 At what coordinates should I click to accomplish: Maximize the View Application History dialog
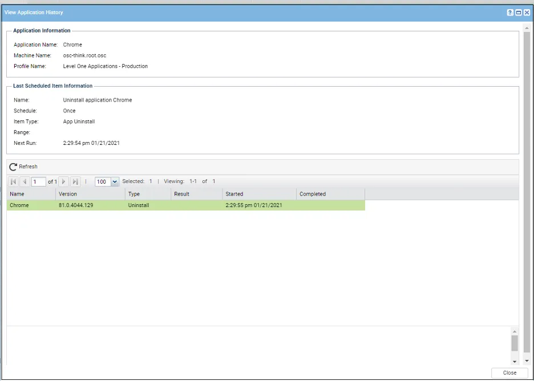coord(519,13)
